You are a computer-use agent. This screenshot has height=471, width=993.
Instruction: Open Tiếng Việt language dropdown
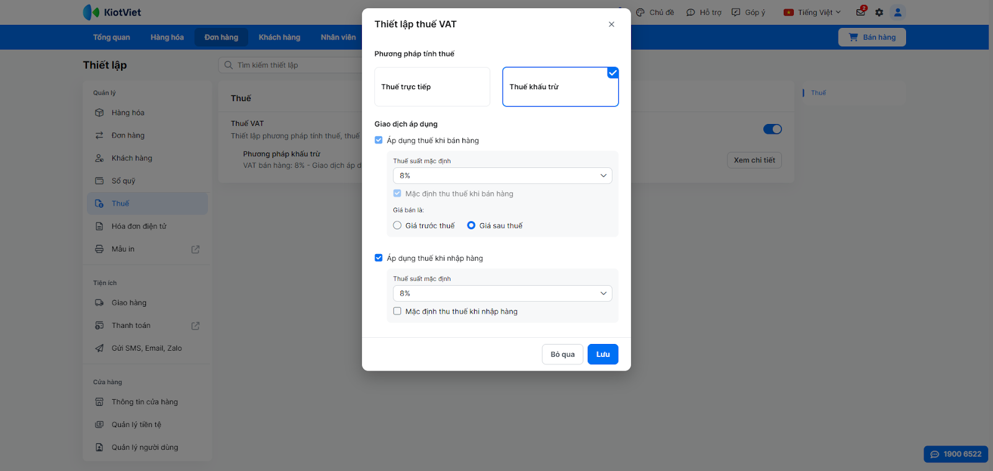812,12
